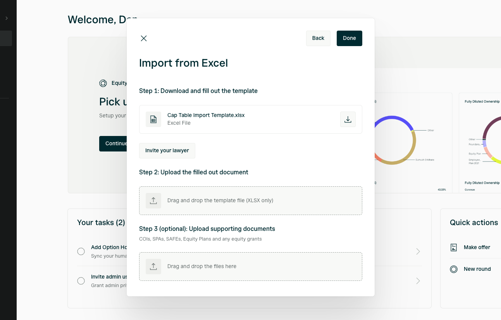The height and width of the screenshot is (320, 501).
Task: Click the supporting documents drop area
Action: [251, 267]
